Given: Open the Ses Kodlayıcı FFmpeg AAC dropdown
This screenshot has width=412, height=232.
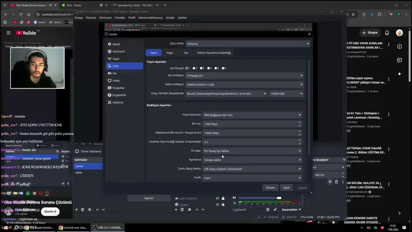Looking at the screenshot, I should click(245, 76).
